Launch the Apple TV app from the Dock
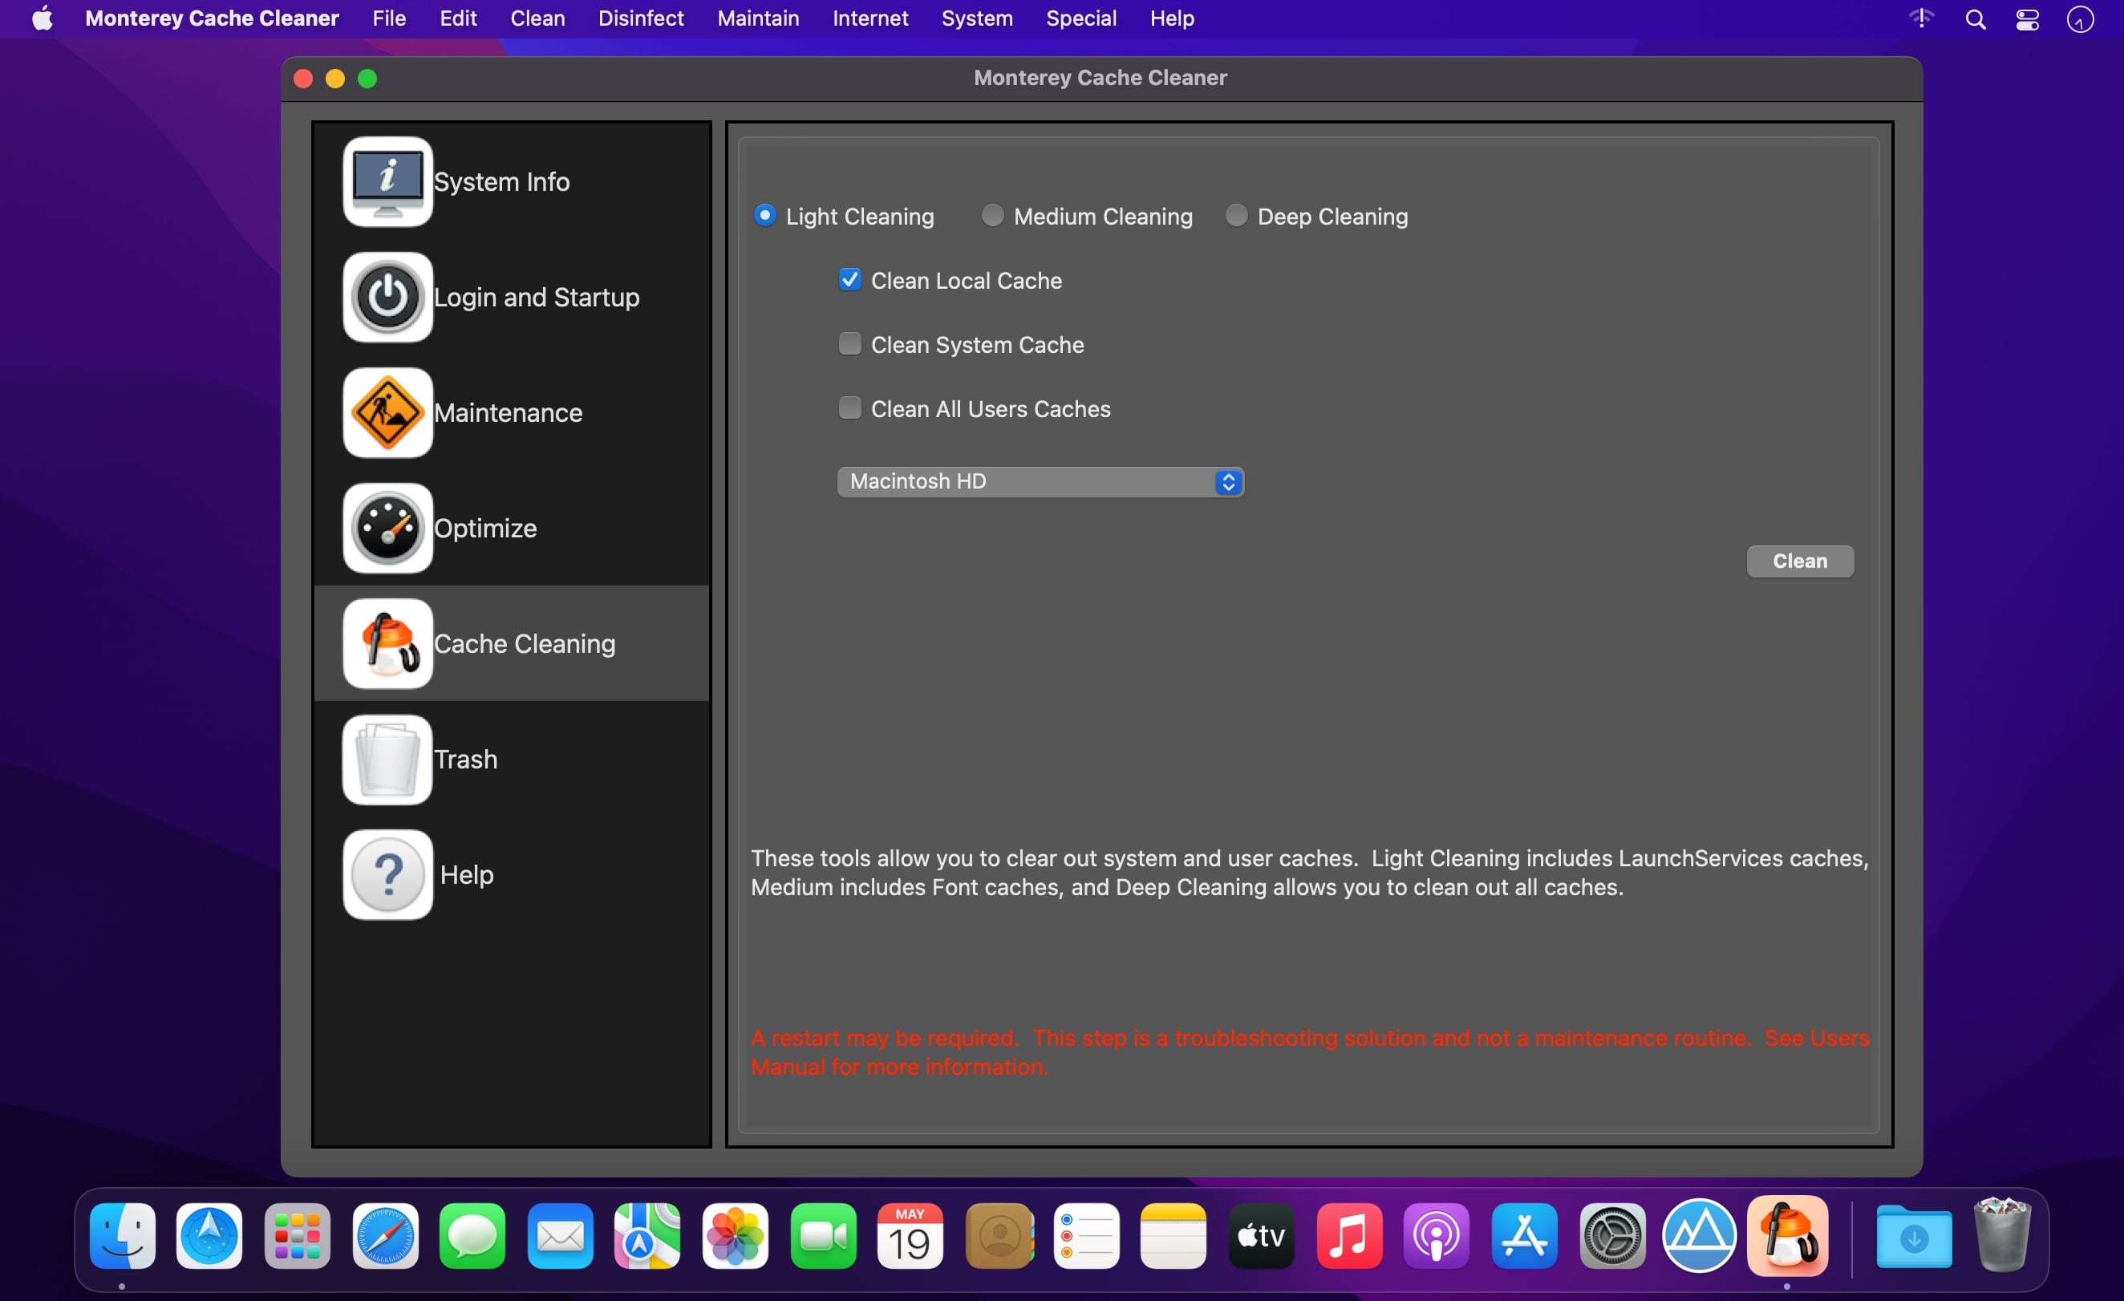 pos(1261,1235)
